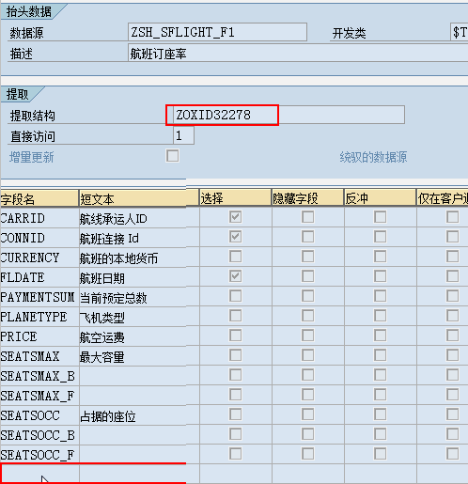The height and width of the screenshot is (484, 468).
Task: Check 反冲 checkbox for SEATSMAX_B
Action: point(381,375)
